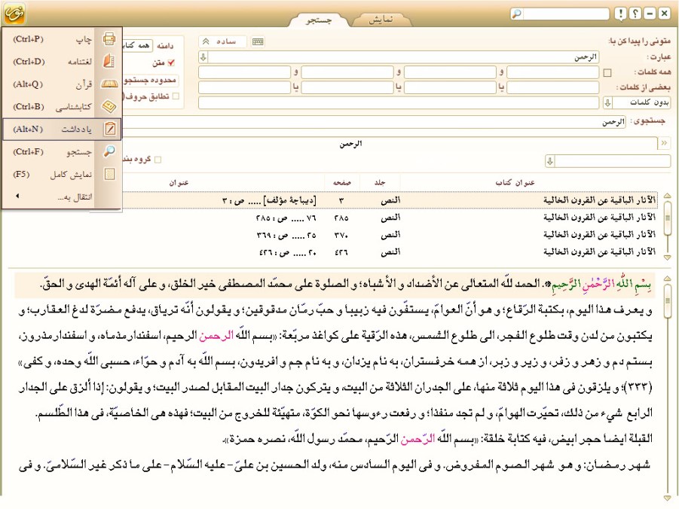Click the results list scroll-up arrow
The image size is (679, 509).
pyautogui.click(x=667, y=196)
